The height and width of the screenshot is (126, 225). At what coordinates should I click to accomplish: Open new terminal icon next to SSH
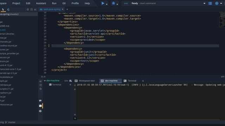(x=70, y=81)
